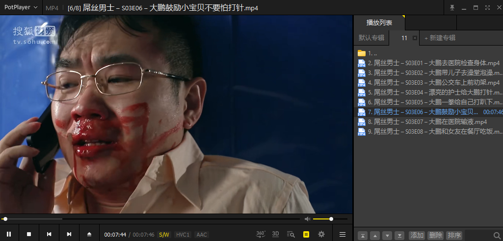Open the parent folder entry in playlist
This screenshot has width=503, height=241.
point(429,53)
